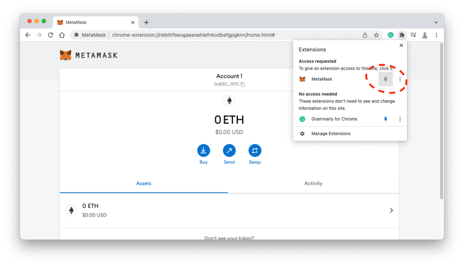
Task: Close the Extensions popup
Action: 401,45
